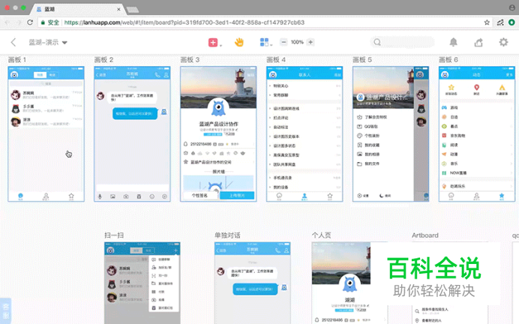Open the notifications bell icon
Viewport: 519px width, 324px height.
pyautogui.click(x=454, y=42)
